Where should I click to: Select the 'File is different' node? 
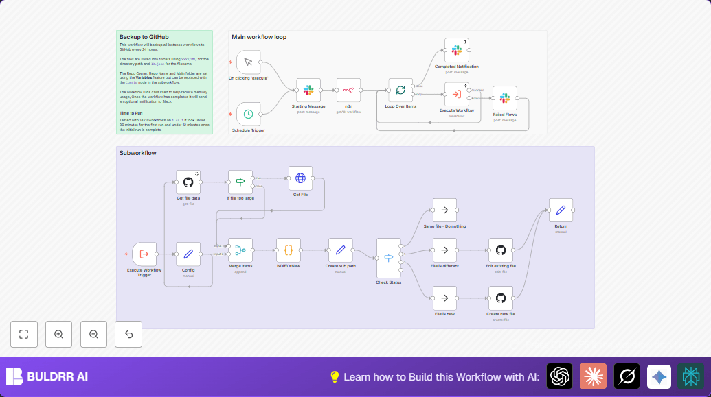click(444, 250)
